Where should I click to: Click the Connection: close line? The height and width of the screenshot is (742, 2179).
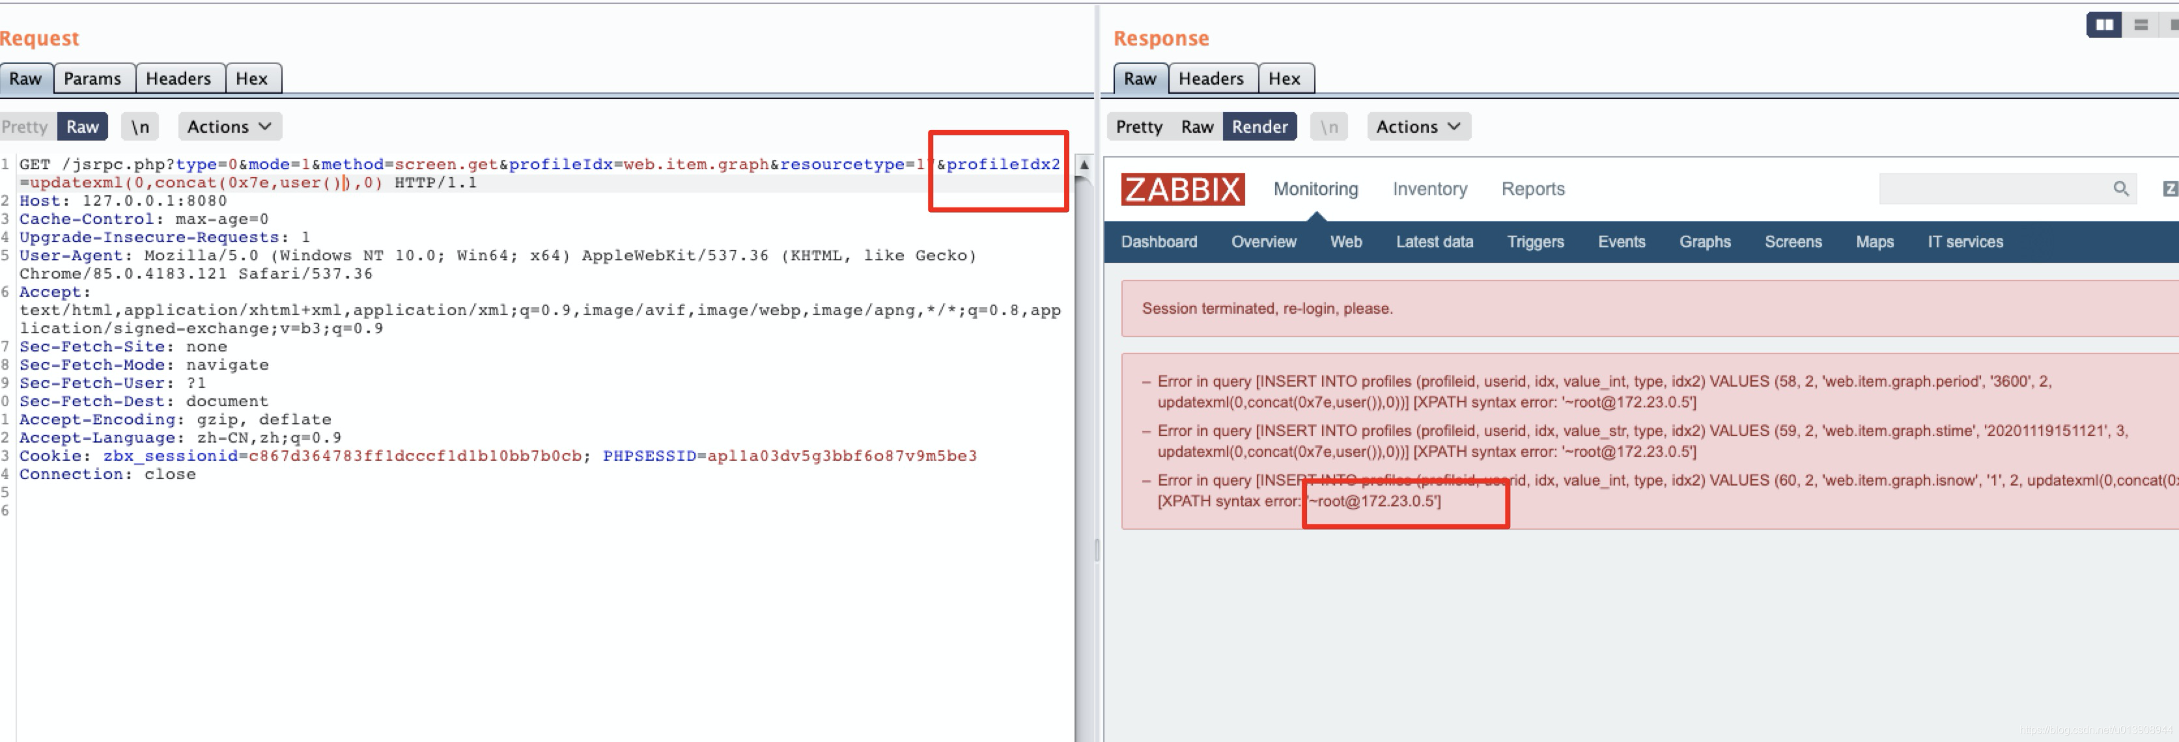[107, 474]
